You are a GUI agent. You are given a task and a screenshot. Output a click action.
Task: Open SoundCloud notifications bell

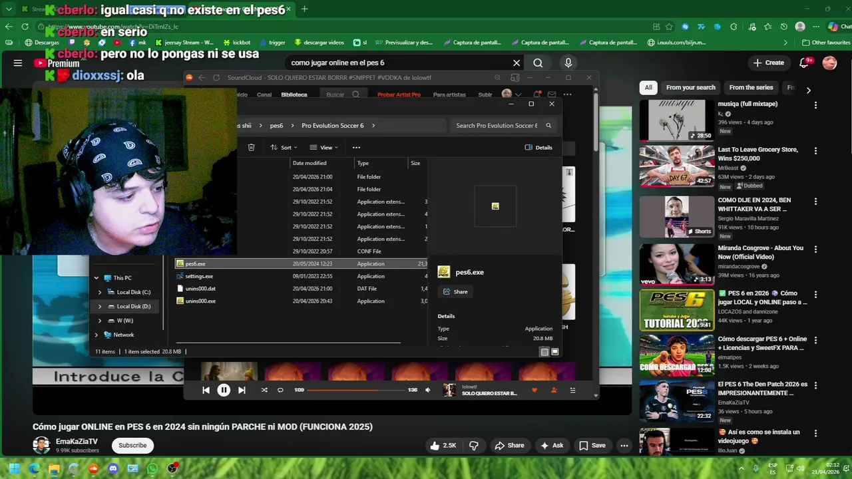536,94
